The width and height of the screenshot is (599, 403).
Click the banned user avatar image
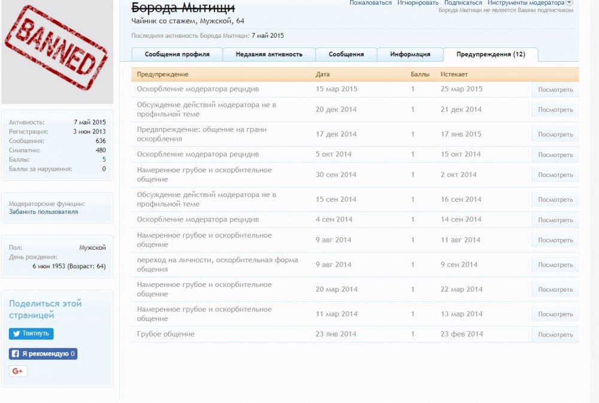[x=56, y=51]
